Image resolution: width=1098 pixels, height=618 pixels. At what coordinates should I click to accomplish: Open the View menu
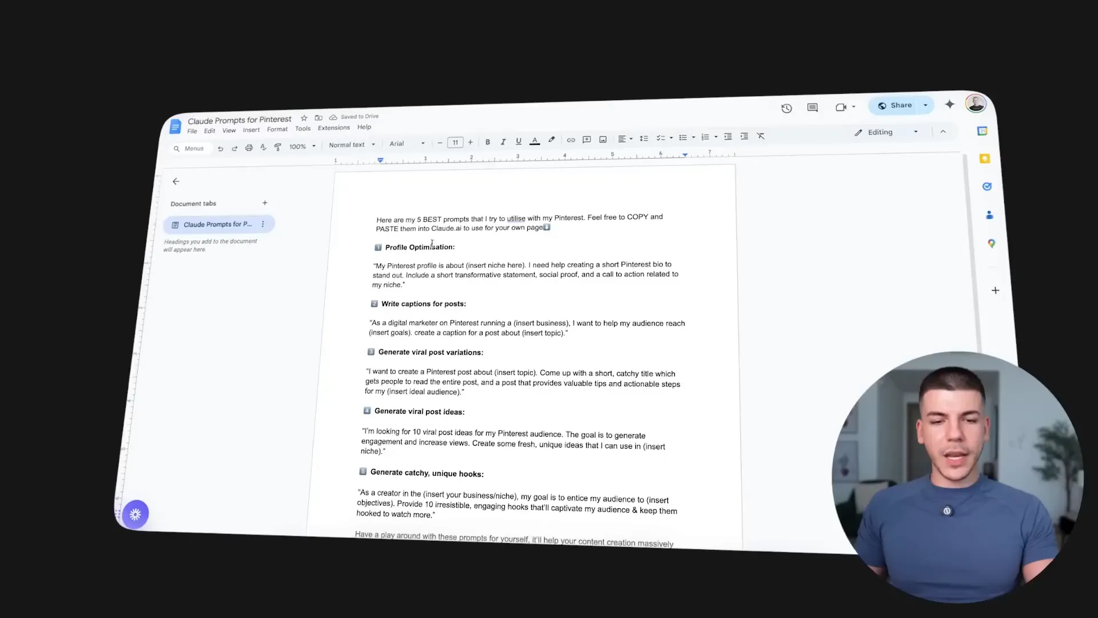click(x=229, y=130)
